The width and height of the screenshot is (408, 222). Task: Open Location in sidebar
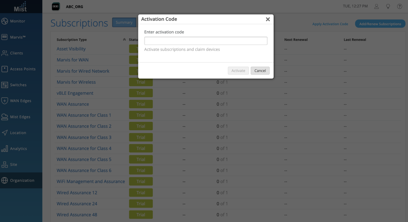tap(18, 133)
